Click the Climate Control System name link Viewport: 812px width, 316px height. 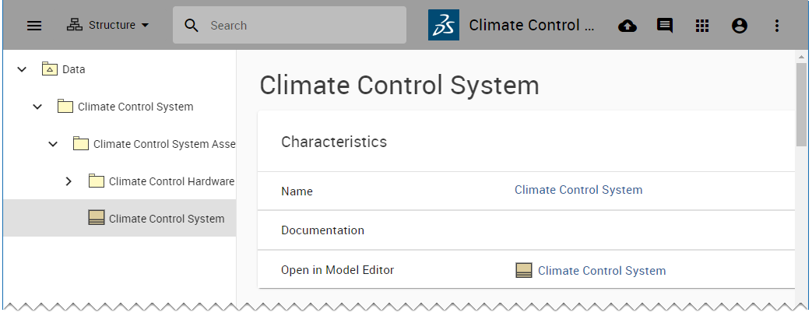[578, 190]
